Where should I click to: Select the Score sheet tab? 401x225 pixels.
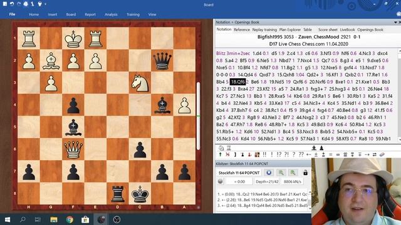pyautogui.click(x=328, y=29)
